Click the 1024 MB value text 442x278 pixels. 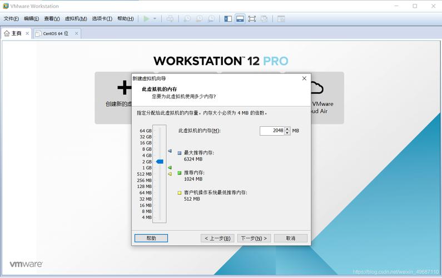[193, 179]
